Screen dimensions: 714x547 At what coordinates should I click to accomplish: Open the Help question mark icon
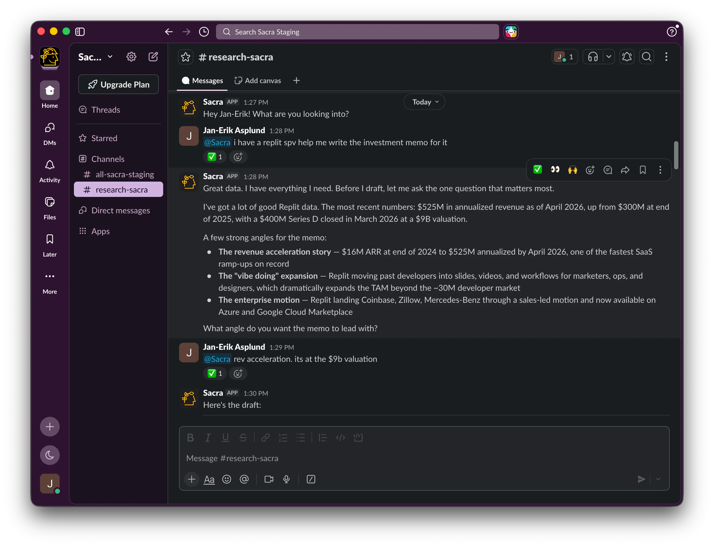pos(672,31)
